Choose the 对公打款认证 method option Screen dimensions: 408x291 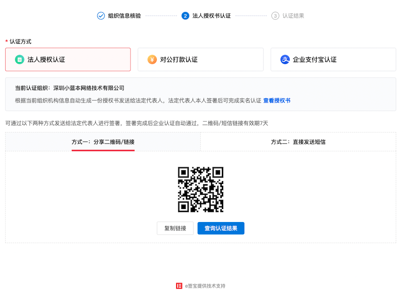coord(200,60)
